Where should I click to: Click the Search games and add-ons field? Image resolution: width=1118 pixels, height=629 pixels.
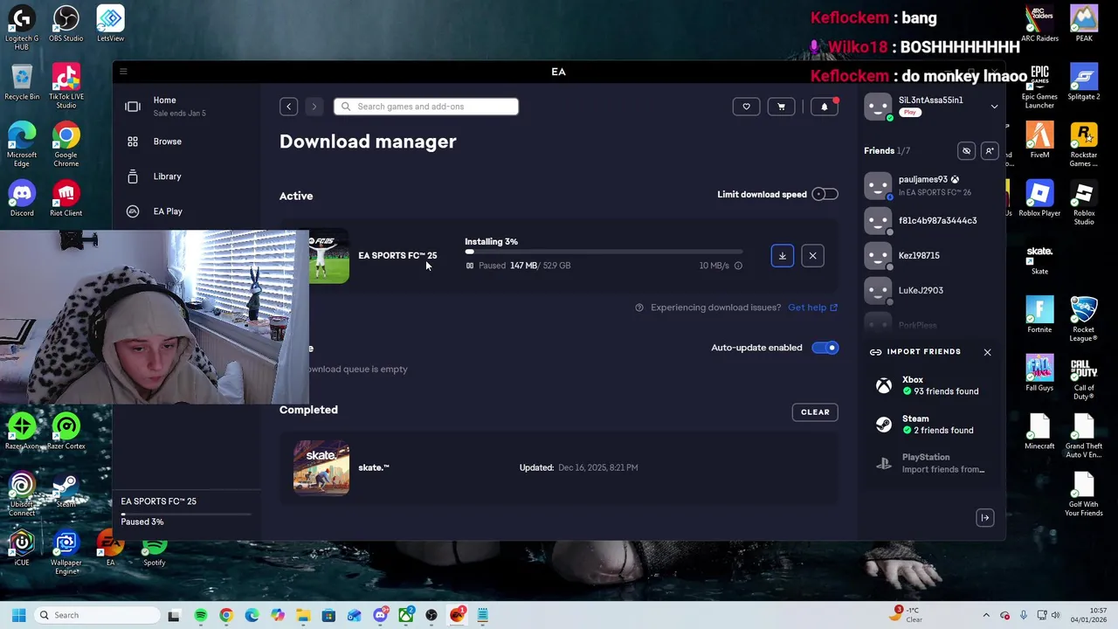[x=426, y=107]
